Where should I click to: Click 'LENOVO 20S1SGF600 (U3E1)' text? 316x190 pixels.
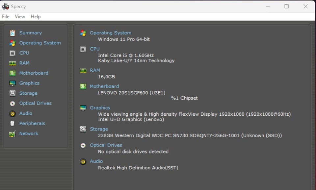point(132,93)
